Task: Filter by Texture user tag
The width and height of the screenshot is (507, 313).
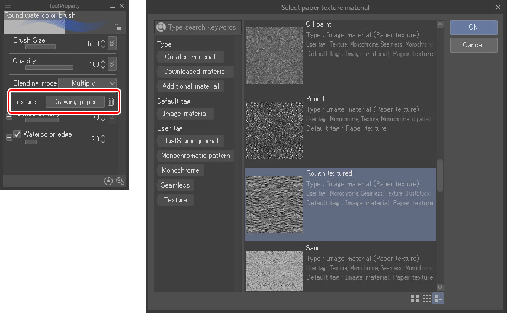Action: (175, 200)
